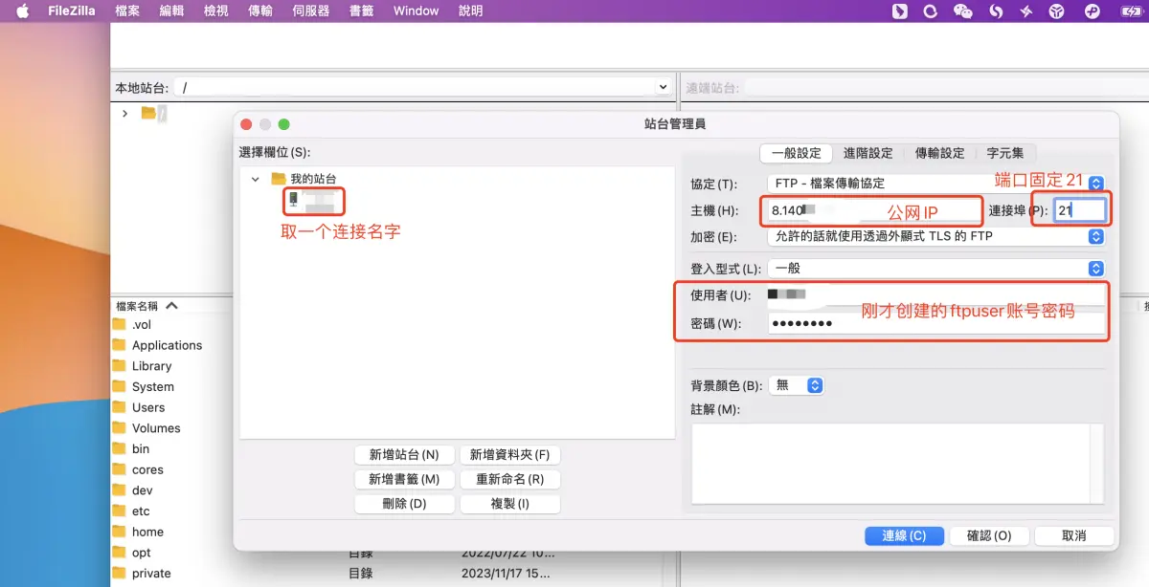Screen dimensions: 1149x587
Task: Open the Apple menu
Action: click(23, 11)
